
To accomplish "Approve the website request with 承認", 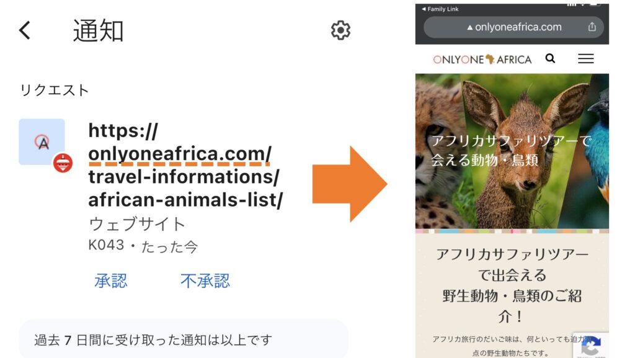I will (110, 280).
